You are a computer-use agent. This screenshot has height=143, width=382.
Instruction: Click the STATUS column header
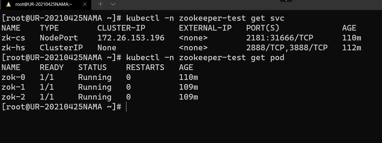(x=92, y=67)
